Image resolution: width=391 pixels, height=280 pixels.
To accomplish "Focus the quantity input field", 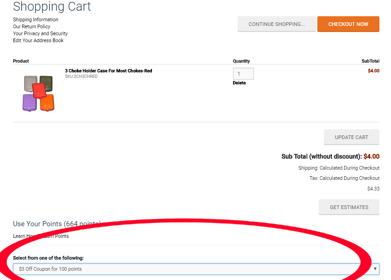I will (243, 74).
